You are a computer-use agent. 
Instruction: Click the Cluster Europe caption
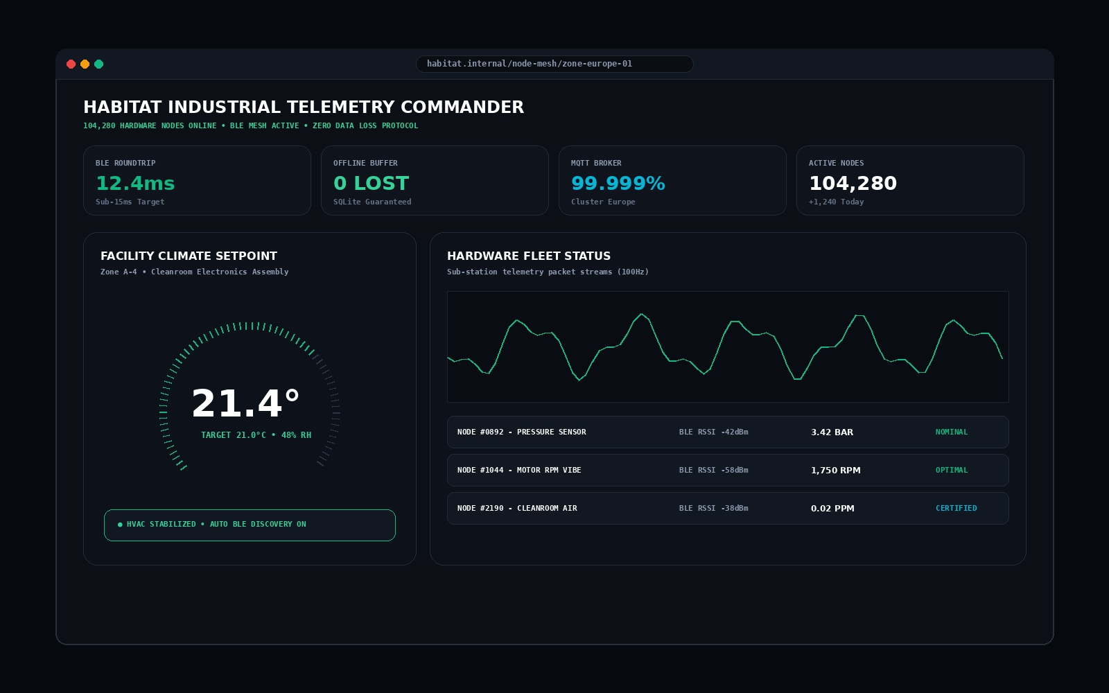(x=603, y=202)
